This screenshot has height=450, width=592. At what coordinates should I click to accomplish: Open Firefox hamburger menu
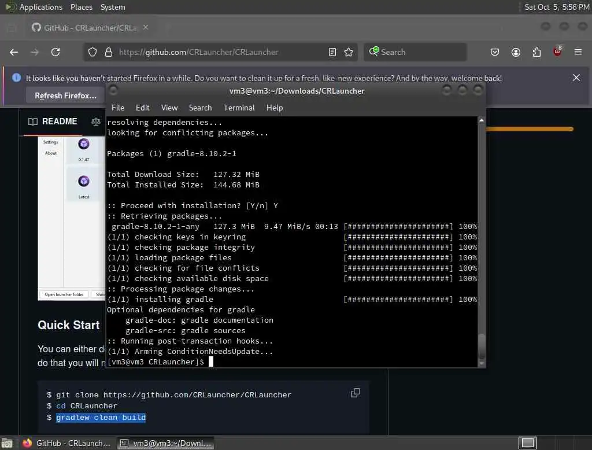click(x=578, y=52)
